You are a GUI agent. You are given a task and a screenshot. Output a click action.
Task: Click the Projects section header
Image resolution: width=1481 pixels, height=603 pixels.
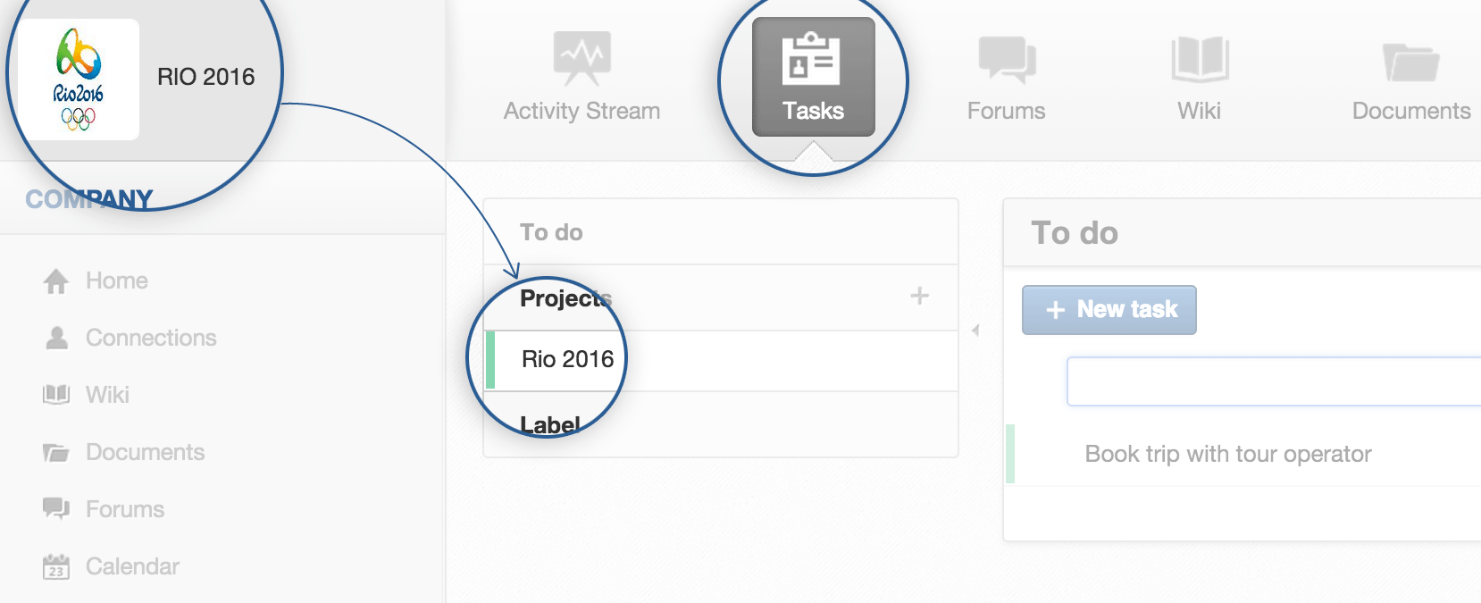pos(565,297)
